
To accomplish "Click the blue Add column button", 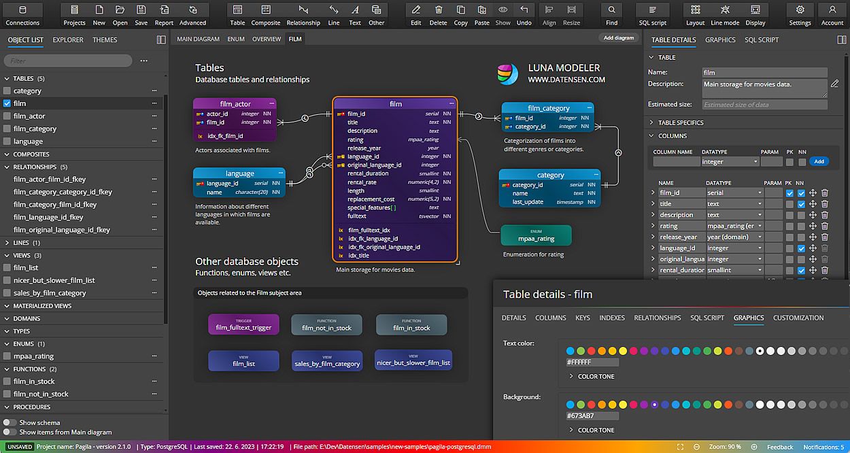I will point(819,161).
